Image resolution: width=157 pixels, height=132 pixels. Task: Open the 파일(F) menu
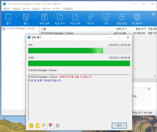click(x=6, y=9)
